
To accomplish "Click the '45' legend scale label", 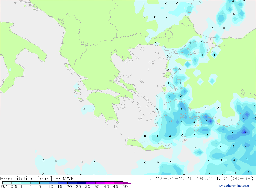I will 116,186.
